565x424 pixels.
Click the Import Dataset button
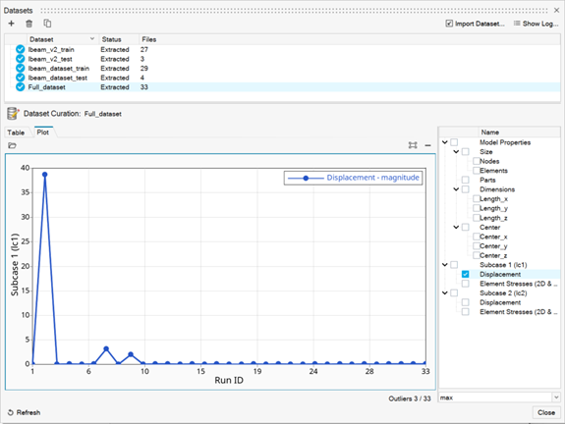point(475,24)
